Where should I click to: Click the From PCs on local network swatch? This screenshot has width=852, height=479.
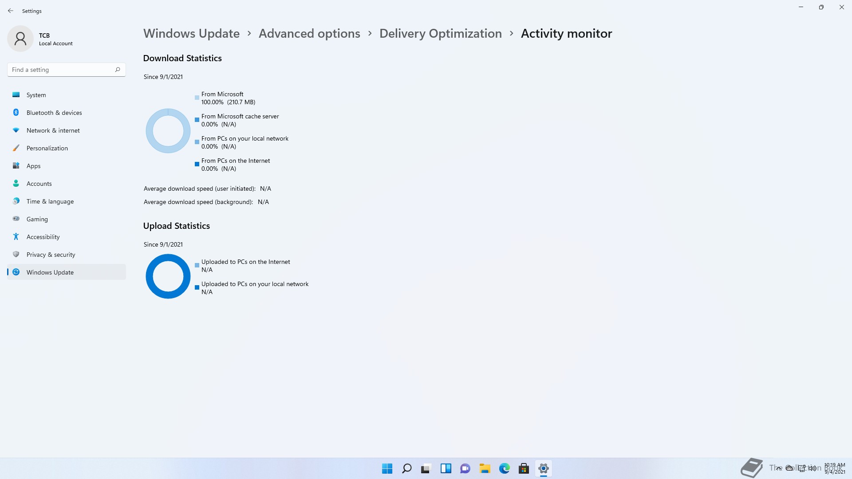pyautogui.click(x=197, y=142)
